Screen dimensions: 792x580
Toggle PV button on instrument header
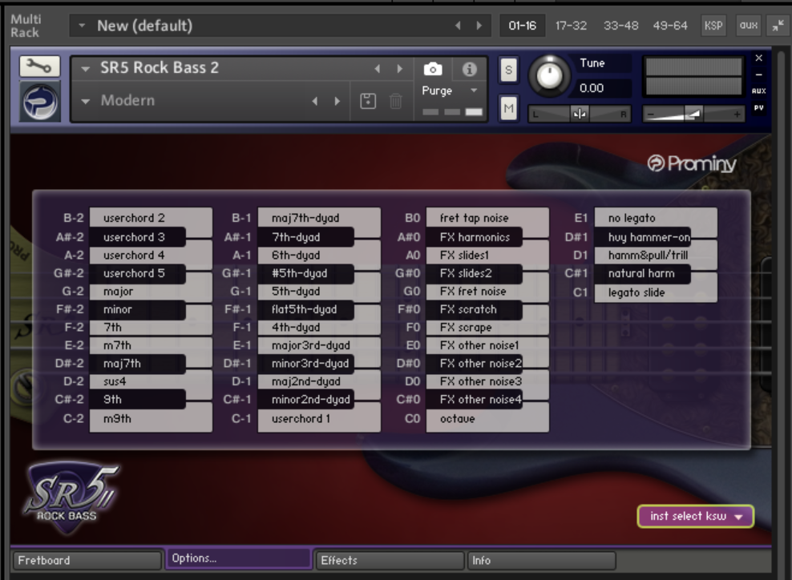758,107
